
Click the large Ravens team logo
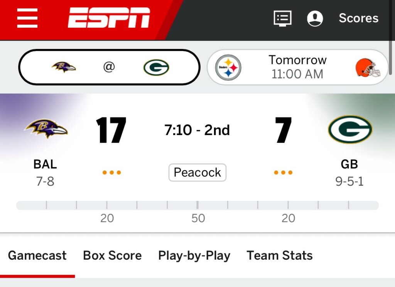[x=46, y=129]
